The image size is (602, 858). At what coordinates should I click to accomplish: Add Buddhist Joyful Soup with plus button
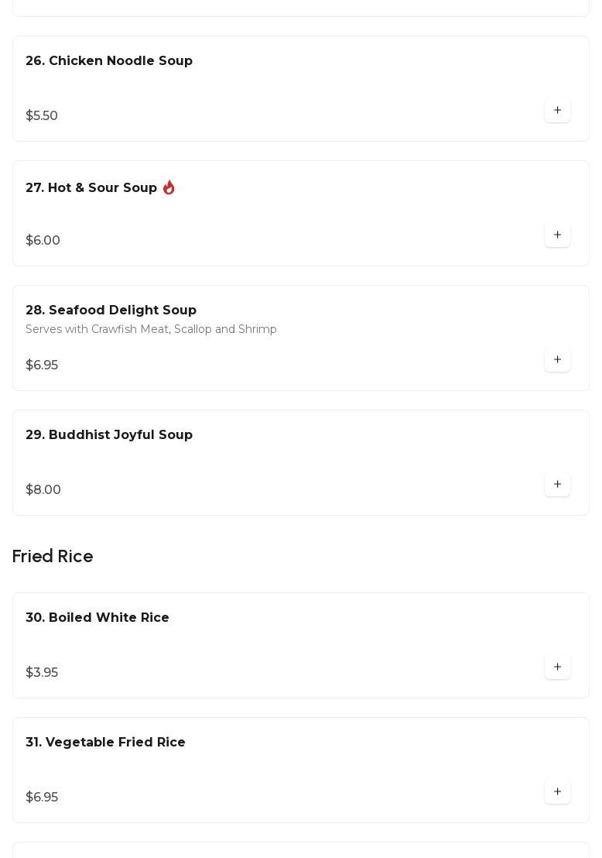click(557, 485)
